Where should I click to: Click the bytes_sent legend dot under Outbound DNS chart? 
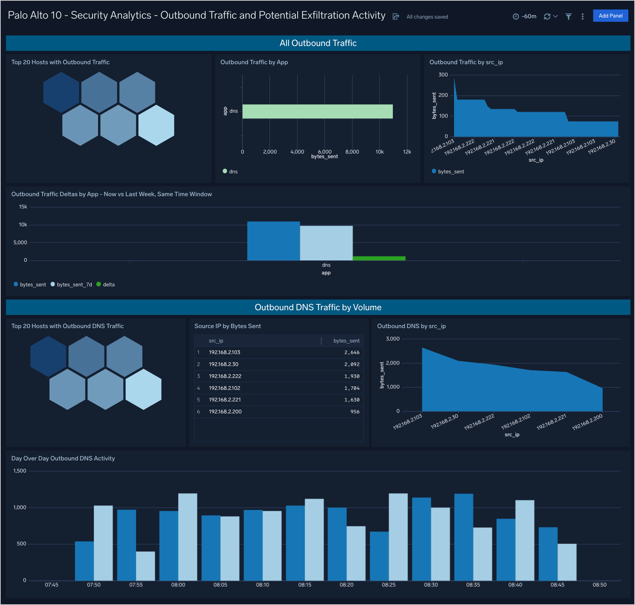433,171
